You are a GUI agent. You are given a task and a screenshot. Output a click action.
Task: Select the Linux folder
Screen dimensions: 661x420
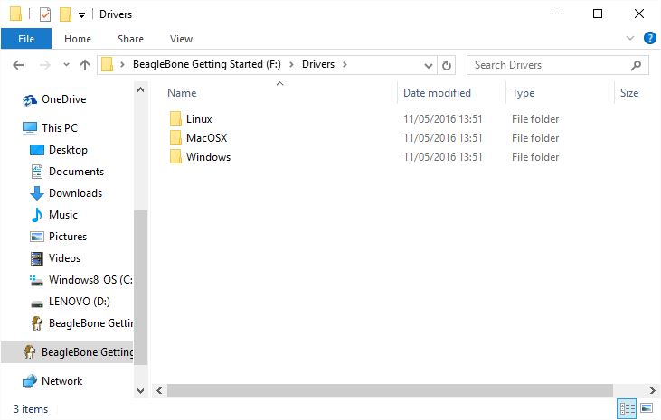click(199, 119)
